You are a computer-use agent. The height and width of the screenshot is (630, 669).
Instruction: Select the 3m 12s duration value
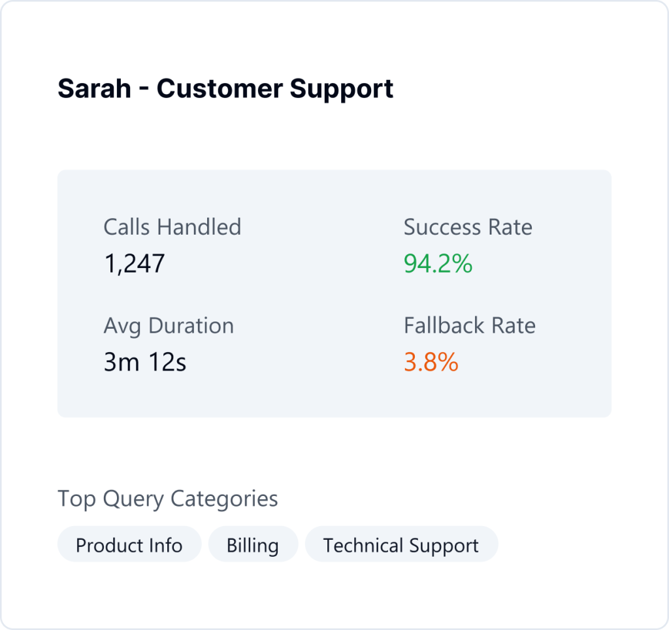click(x=145, y=362)
